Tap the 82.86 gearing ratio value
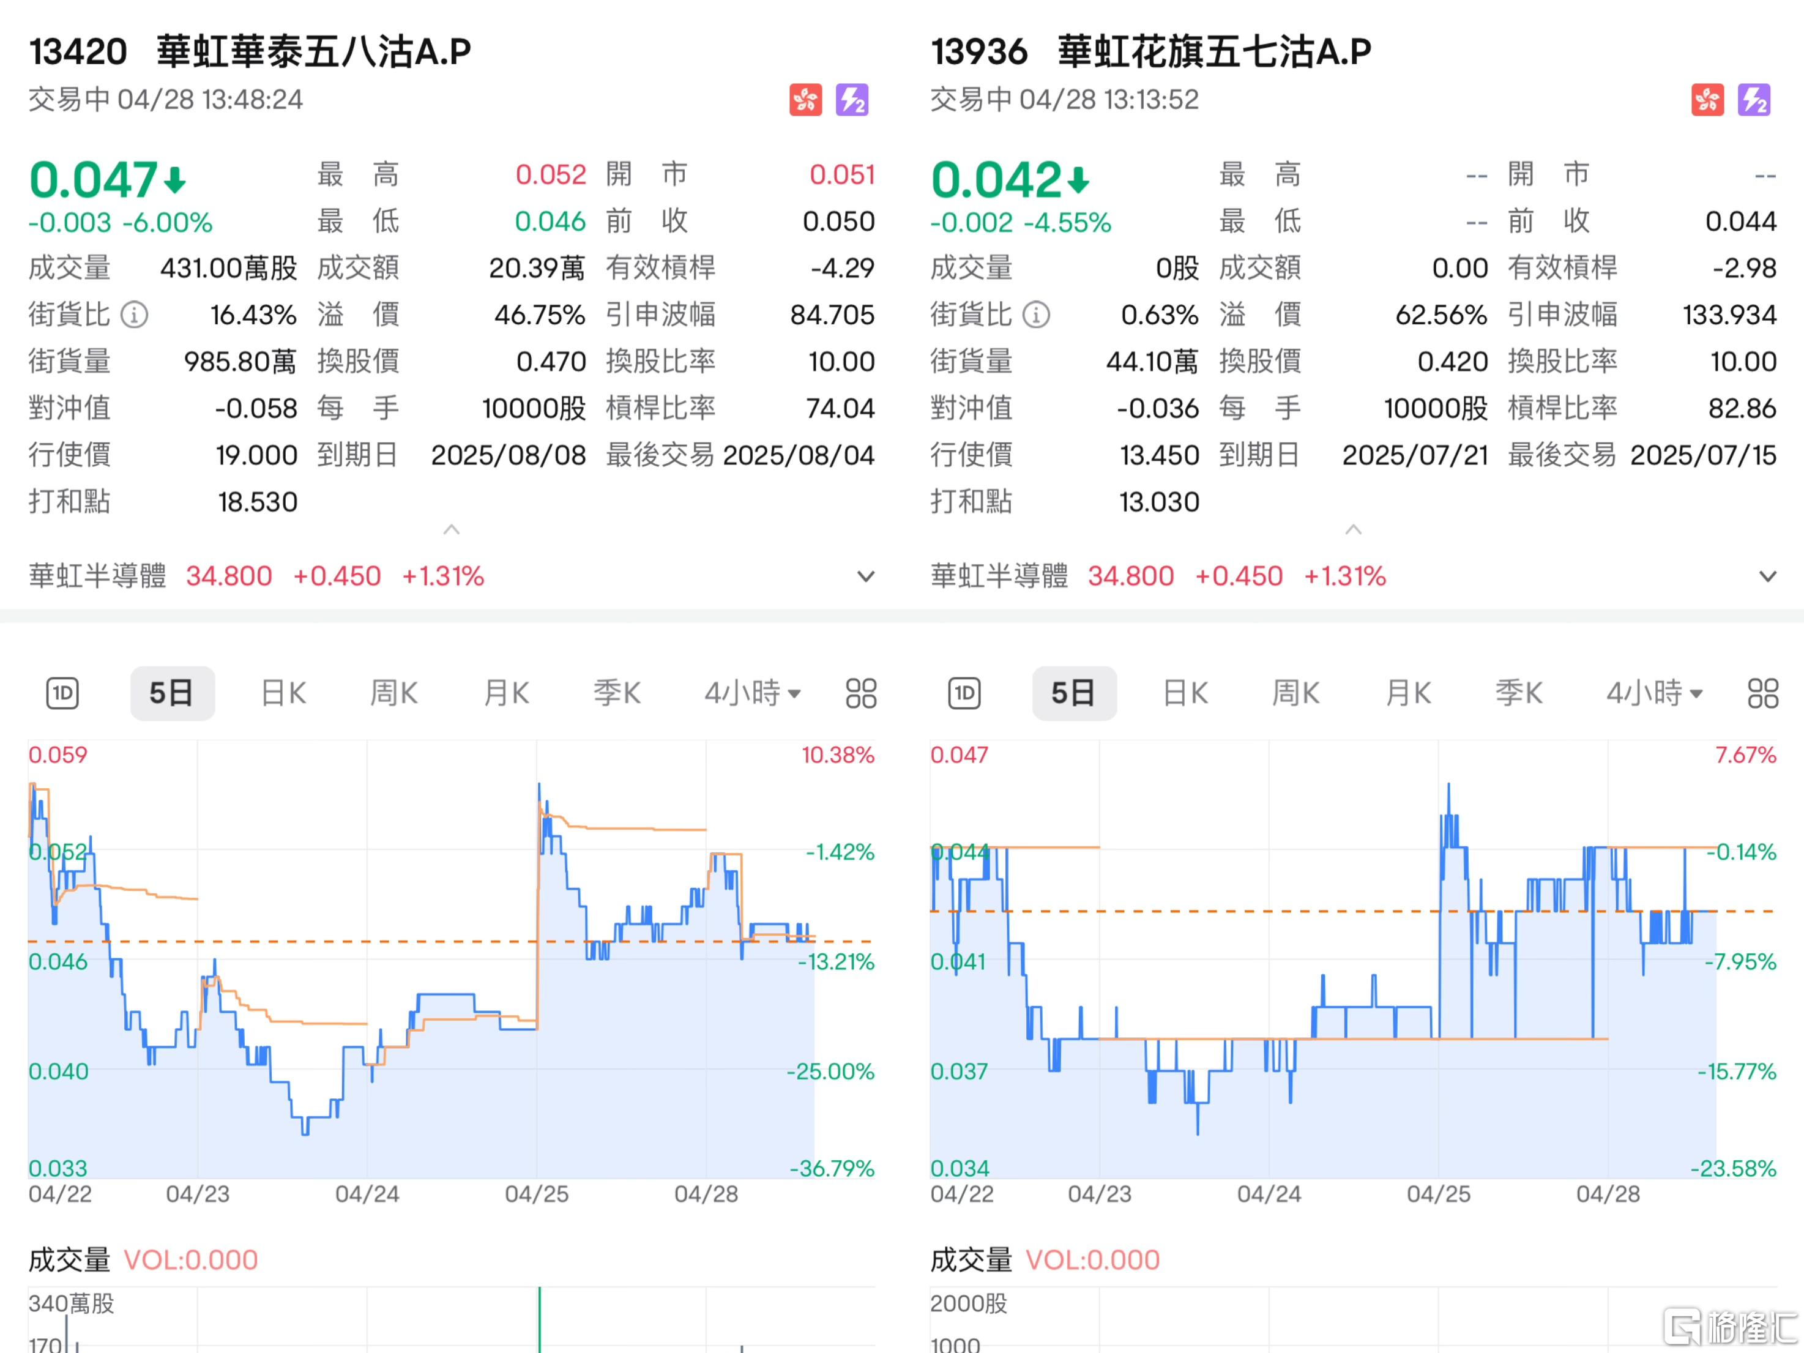1804x1353 pixels. point(1743,409)
